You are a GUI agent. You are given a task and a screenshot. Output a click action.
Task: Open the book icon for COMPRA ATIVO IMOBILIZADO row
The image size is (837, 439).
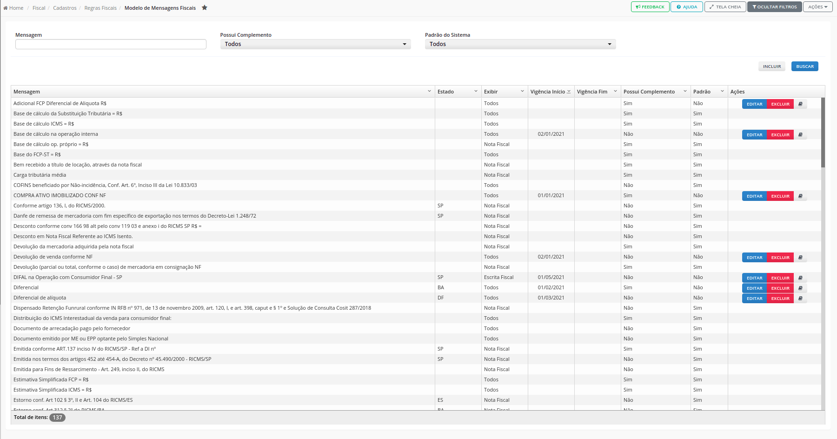800,196
